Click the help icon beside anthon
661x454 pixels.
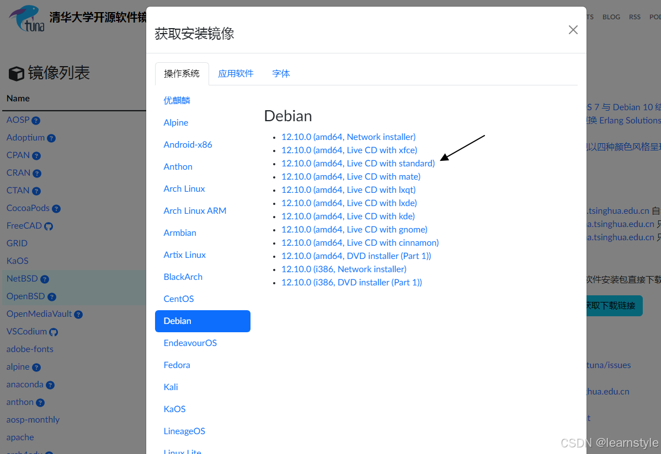pos(40,403)
